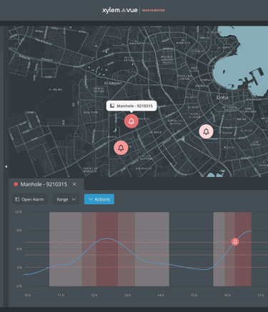The image size is (268, 312).
Task: Click the 14 h time axis label
Action: click(x=161, y=295)
